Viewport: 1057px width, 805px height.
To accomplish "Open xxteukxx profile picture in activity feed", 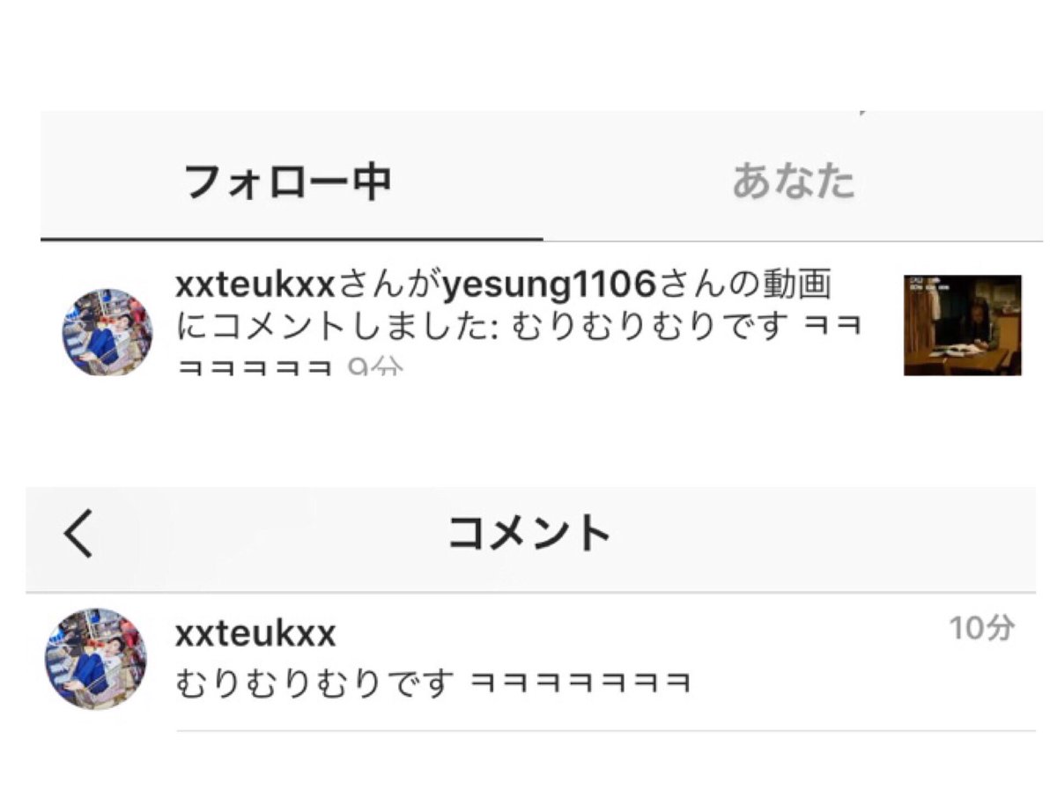I will point(107,332).
